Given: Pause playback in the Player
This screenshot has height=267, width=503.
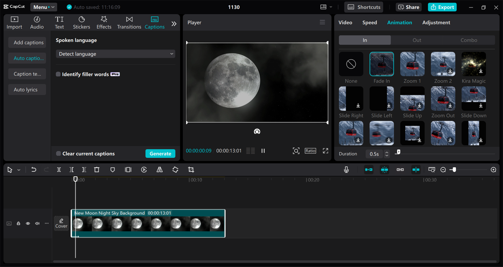Looking at the screenshot, I should pos(263,151).
